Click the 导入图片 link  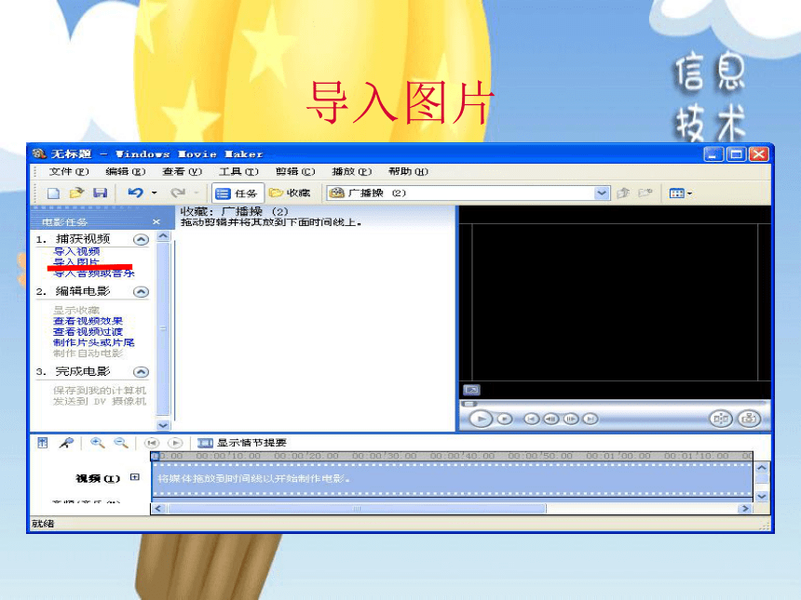pos(76,262)
